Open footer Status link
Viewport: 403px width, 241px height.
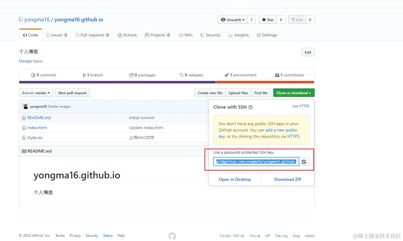click(108, 236)
